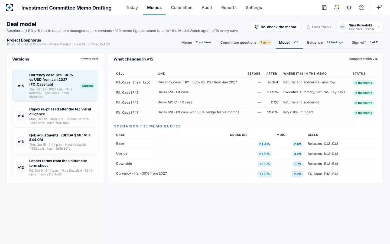Click Currency case MOIC 2.2x chip

pos(297,174)
